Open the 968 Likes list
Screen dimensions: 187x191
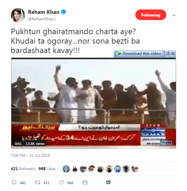47,169
